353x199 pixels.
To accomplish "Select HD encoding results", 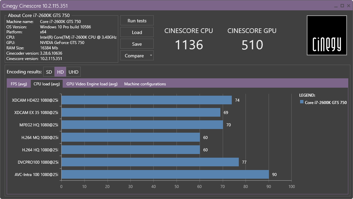I will [60, 72].
